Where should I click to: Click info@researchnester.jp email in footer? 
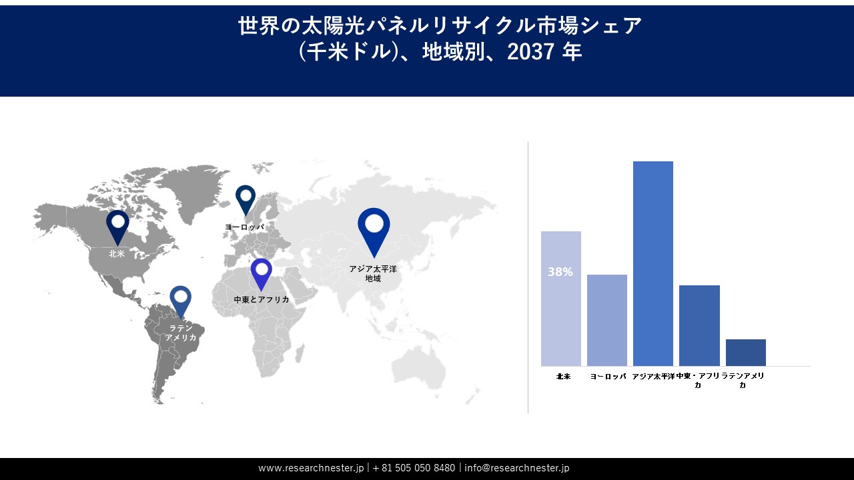(x=517, y=468)
